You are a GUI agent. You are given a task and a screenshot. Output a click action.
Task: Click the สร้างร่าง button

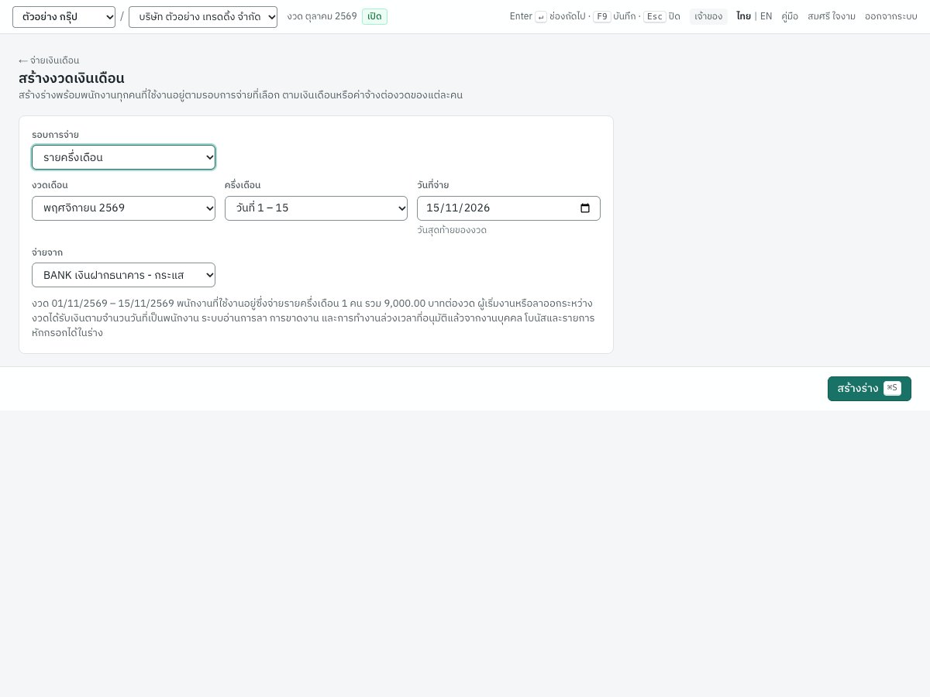point(870,389)
